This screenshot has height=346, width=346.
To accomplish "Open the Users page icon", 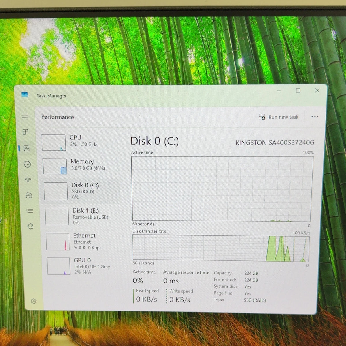I will 29,195.
